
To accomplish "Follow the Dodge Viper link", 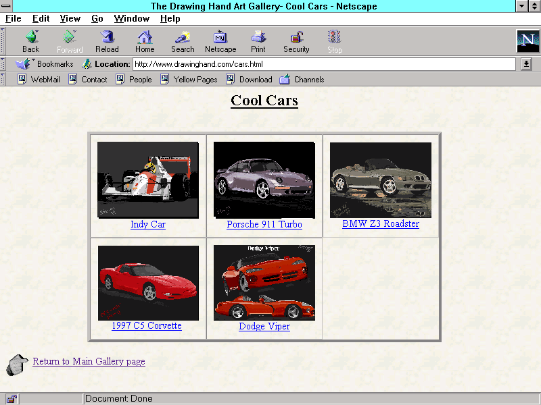I will [264, 327].
